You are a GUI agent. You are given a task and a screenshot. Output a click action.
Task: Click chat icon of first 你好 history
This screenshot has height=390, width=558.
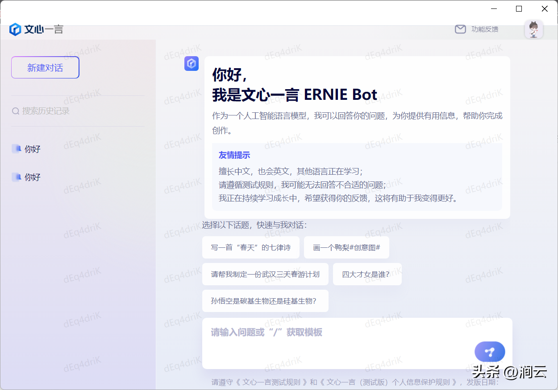17,149
